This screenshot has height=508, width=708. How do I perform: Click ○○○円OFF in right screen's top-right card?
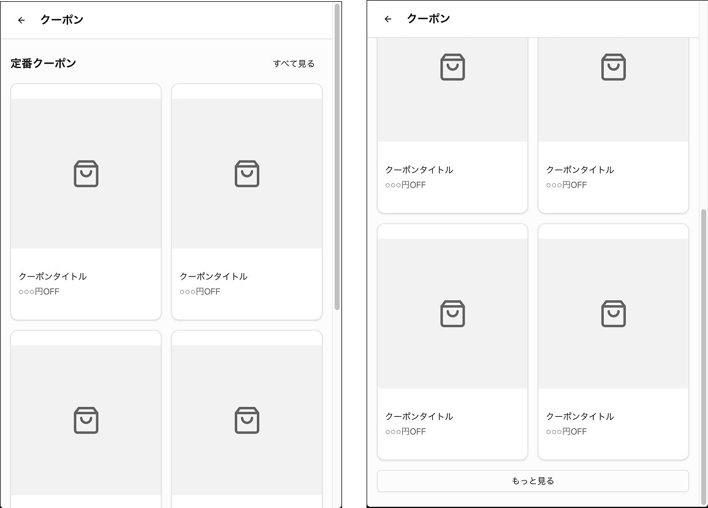click(x=566, y=185)
